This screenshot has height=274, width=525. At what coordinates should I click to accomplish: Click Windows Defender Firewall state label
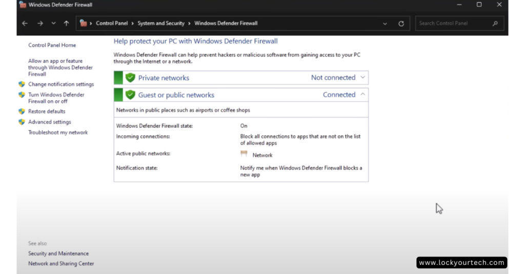[x=154, y=126]
